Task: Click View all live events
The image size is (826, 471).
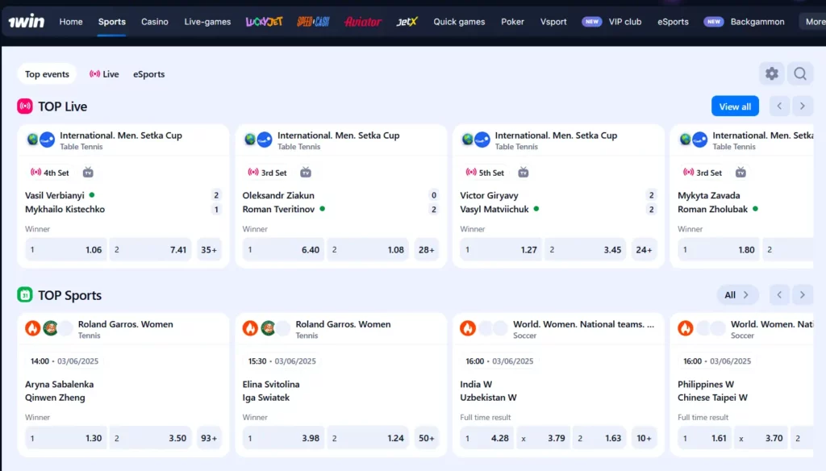Action: tap(735, 106)
